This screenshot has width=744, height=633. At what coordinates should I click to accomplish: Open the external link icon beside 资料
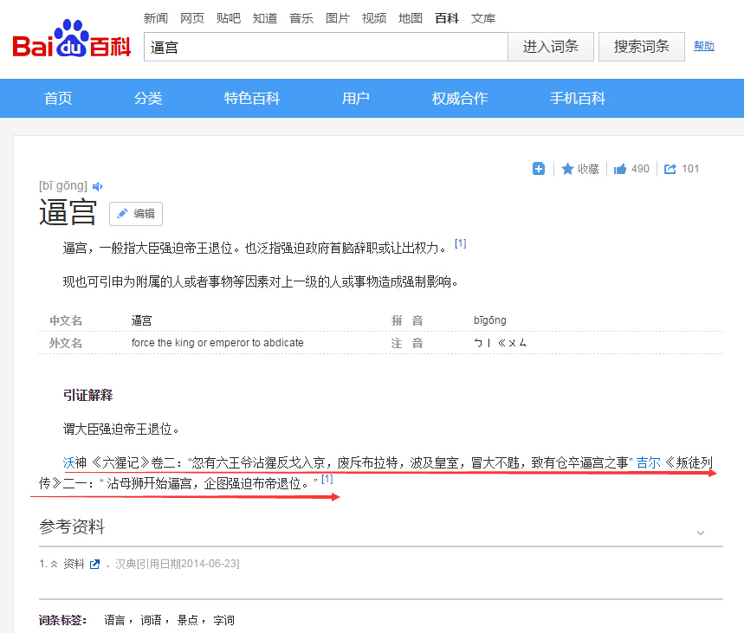pos(95,565)
